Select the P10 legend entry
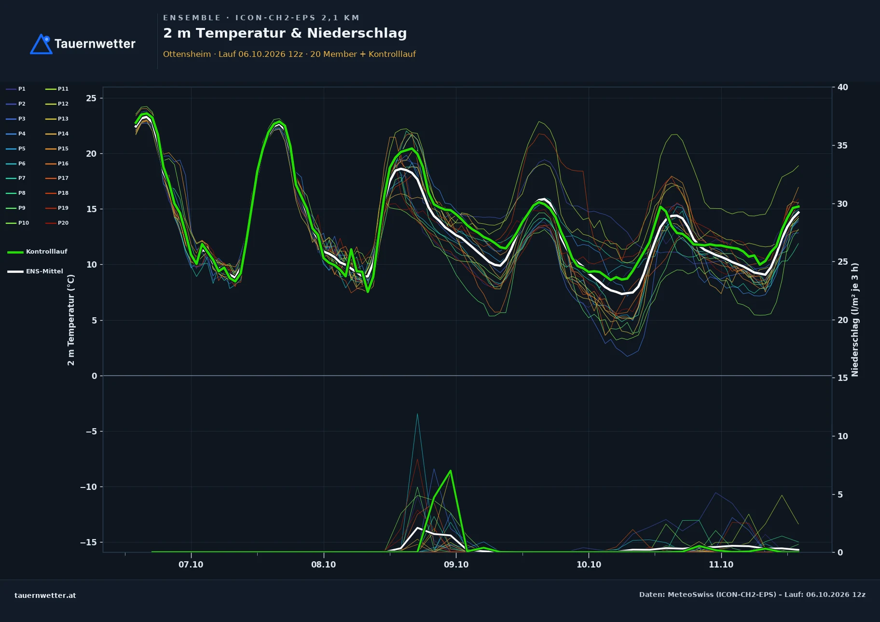 [17, 223]
